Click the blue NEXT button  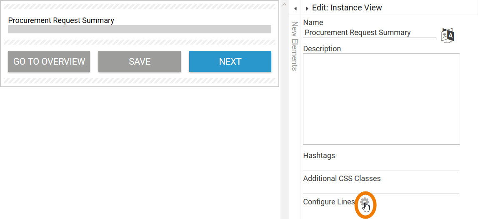(x=230, y=61)
